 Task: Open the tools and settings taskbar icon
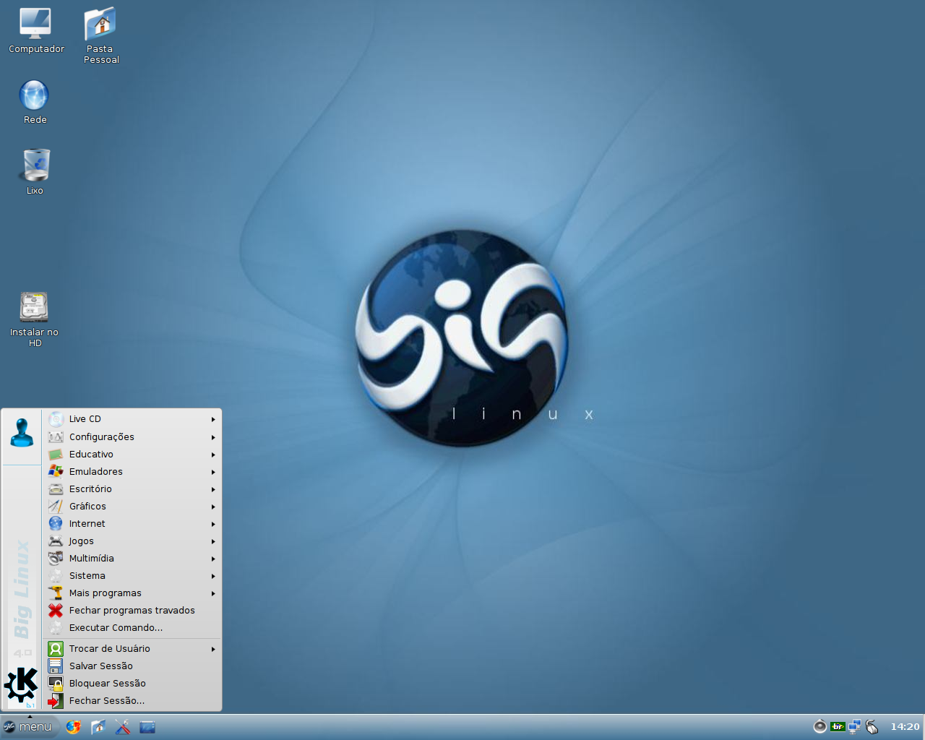[123, 727]
